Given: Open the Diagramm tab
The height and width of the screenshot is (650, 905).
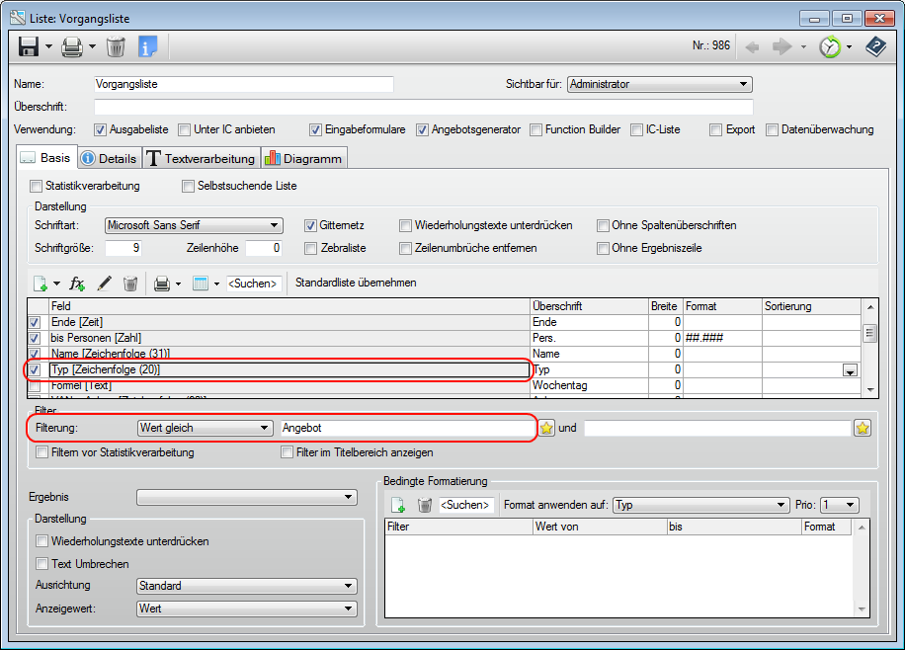Looking at the screenshot, I should tap(303, 158).
